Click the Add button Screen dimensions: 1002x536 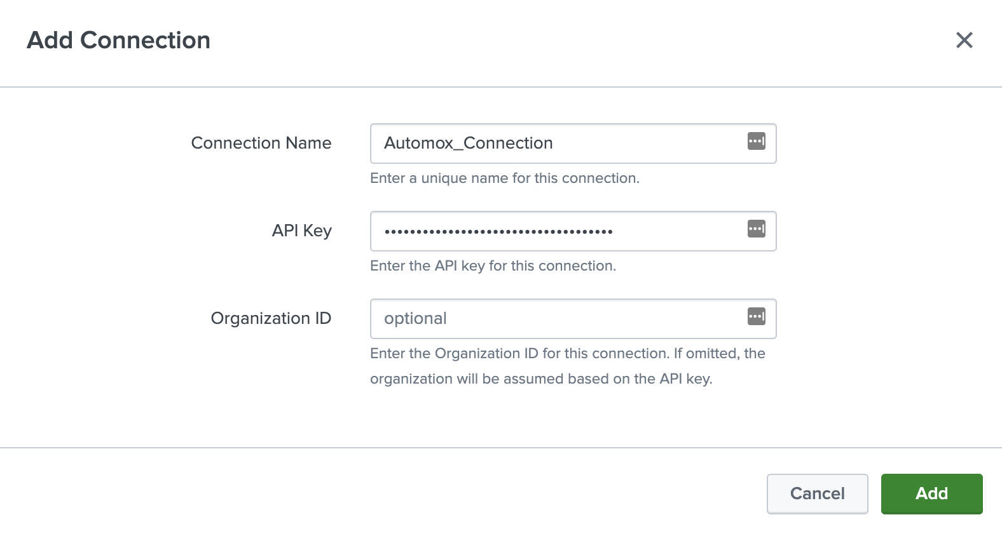click(x=931, y=493)
